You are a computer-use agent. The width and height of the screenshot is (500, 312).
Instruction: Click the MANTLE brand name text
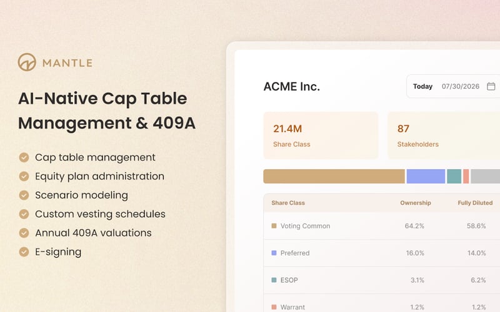coord(67,63)
